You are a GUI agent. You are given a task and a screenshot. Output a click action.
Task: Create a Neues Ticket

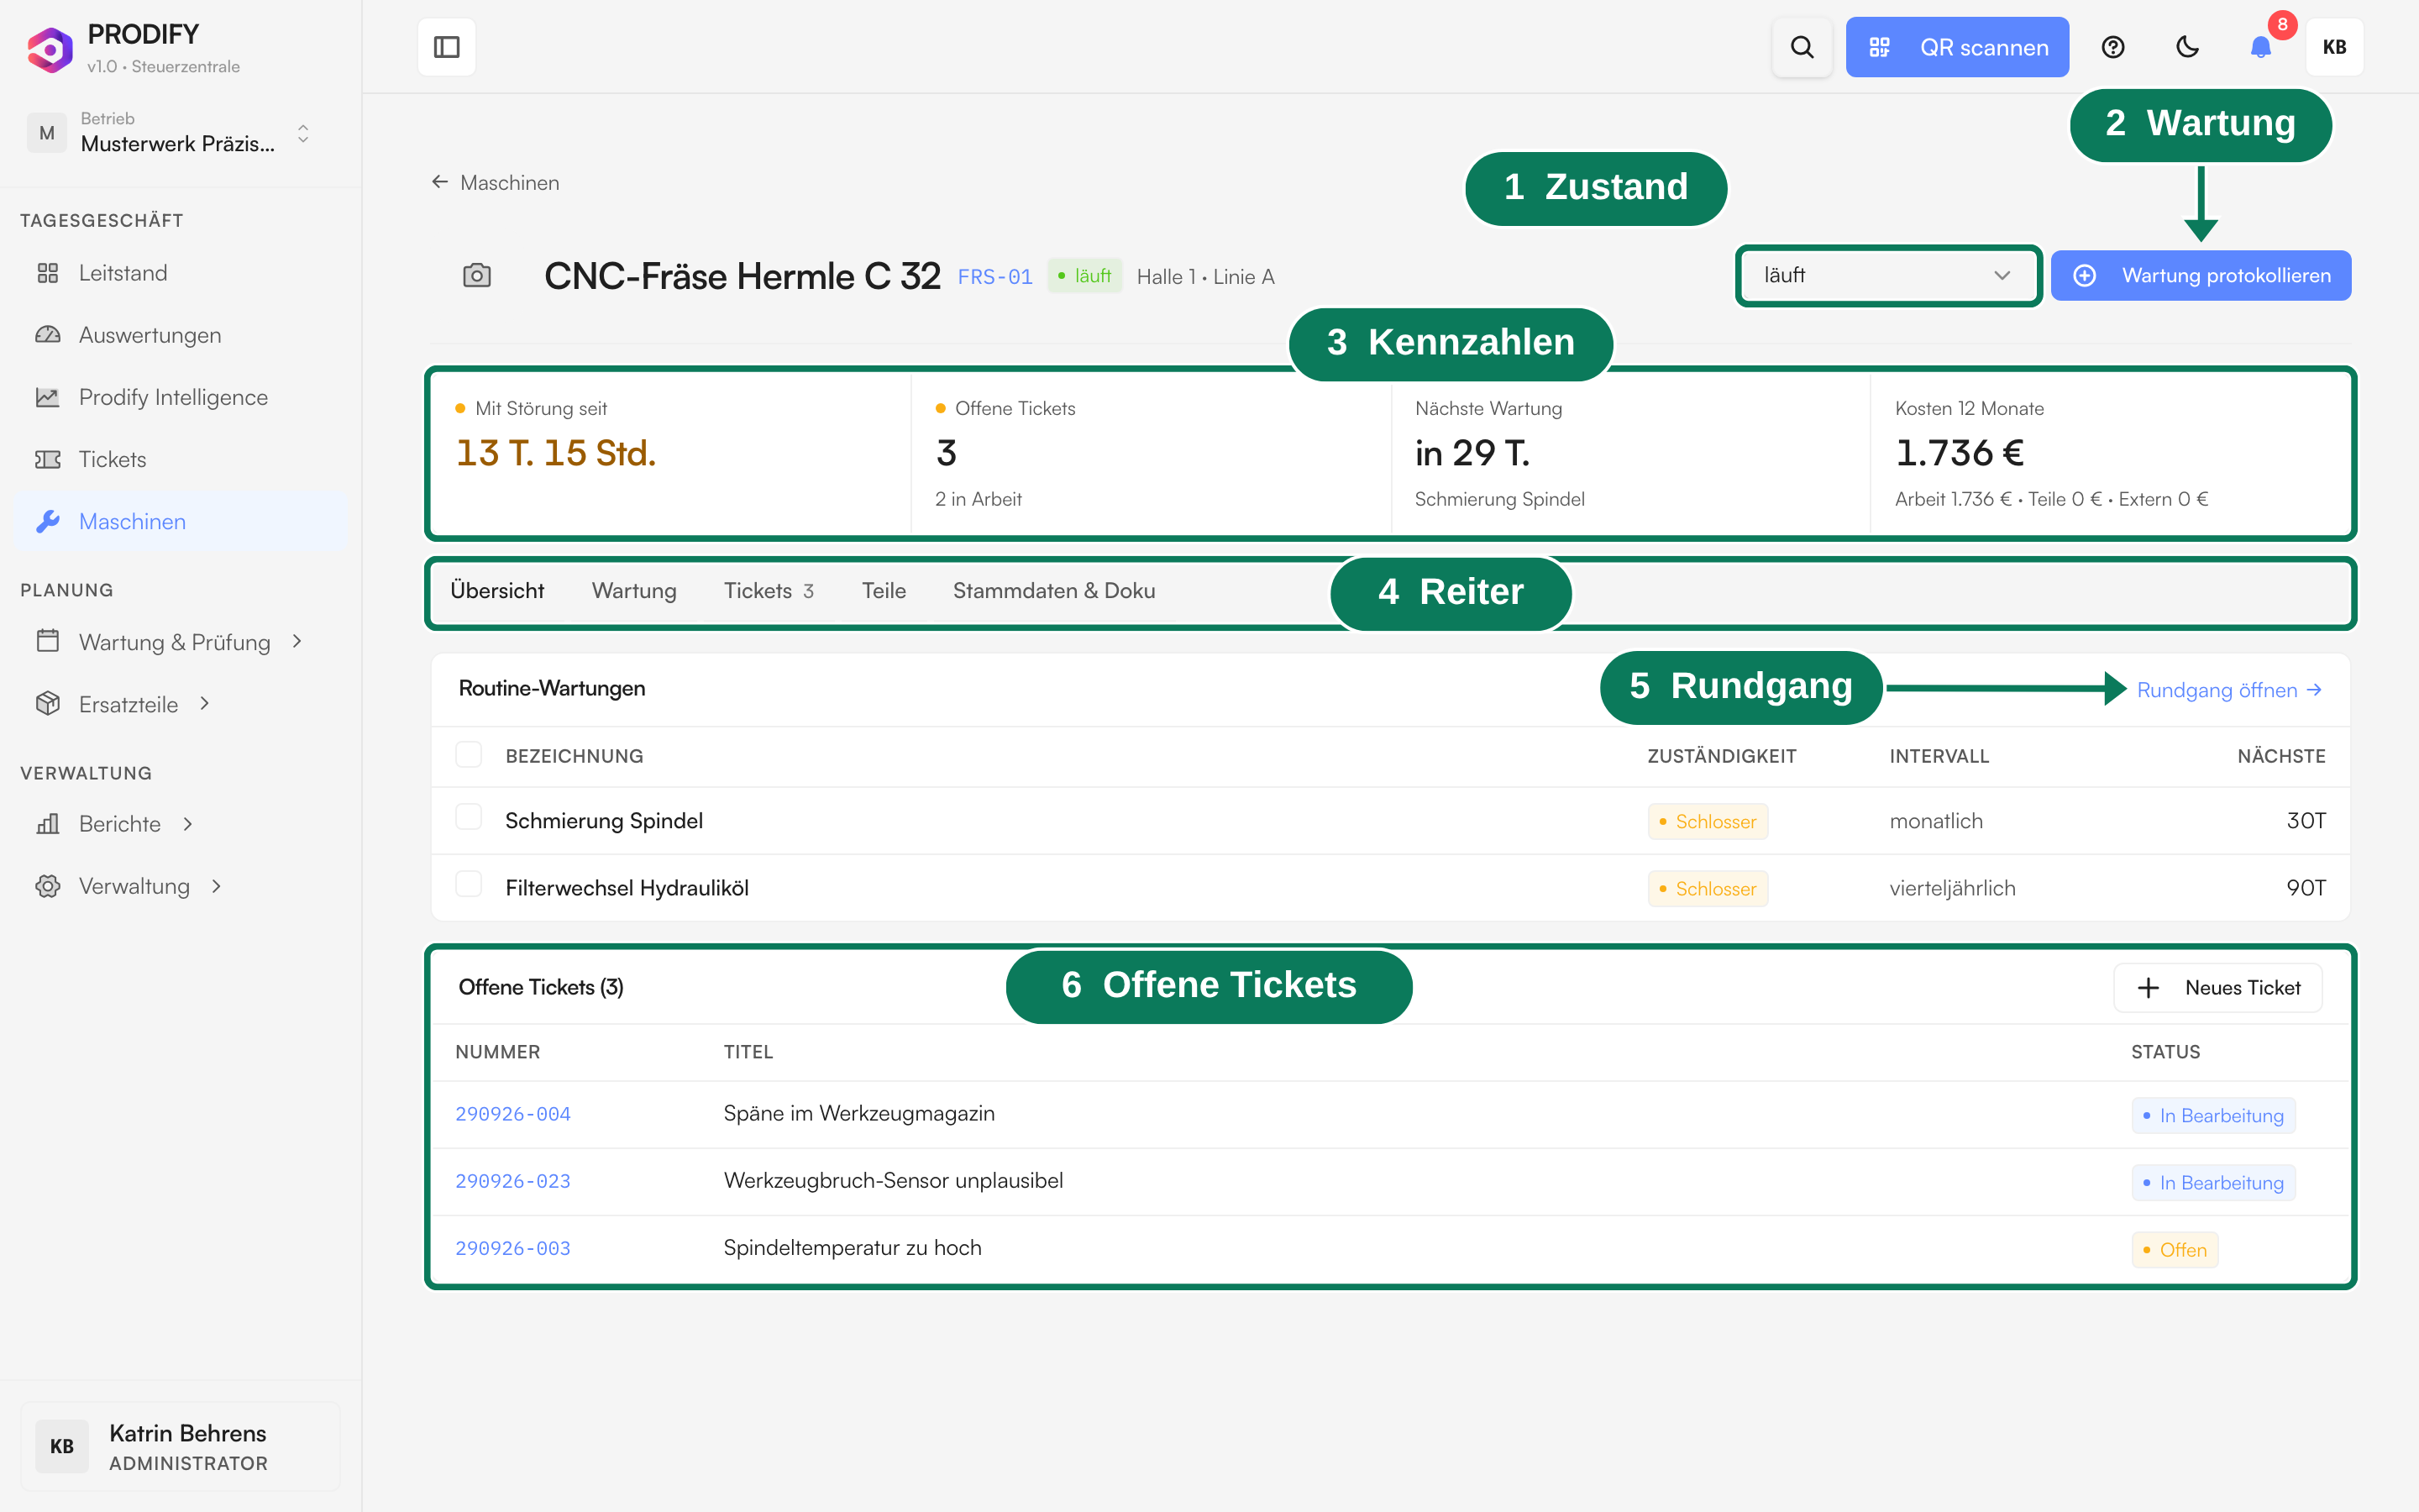(2217, 988)
